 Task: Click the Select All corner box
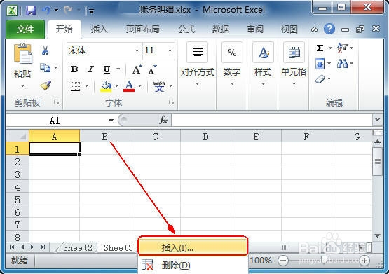click(x=18, y=136)
